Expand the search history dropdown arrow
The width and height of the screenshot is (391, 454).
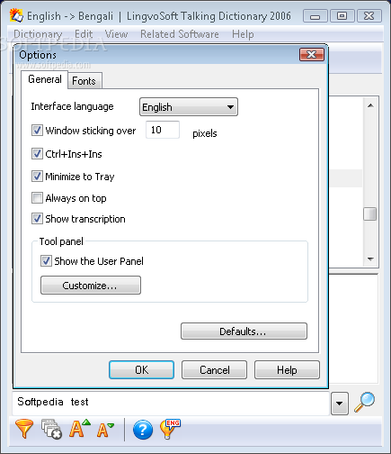pos(340,404)
